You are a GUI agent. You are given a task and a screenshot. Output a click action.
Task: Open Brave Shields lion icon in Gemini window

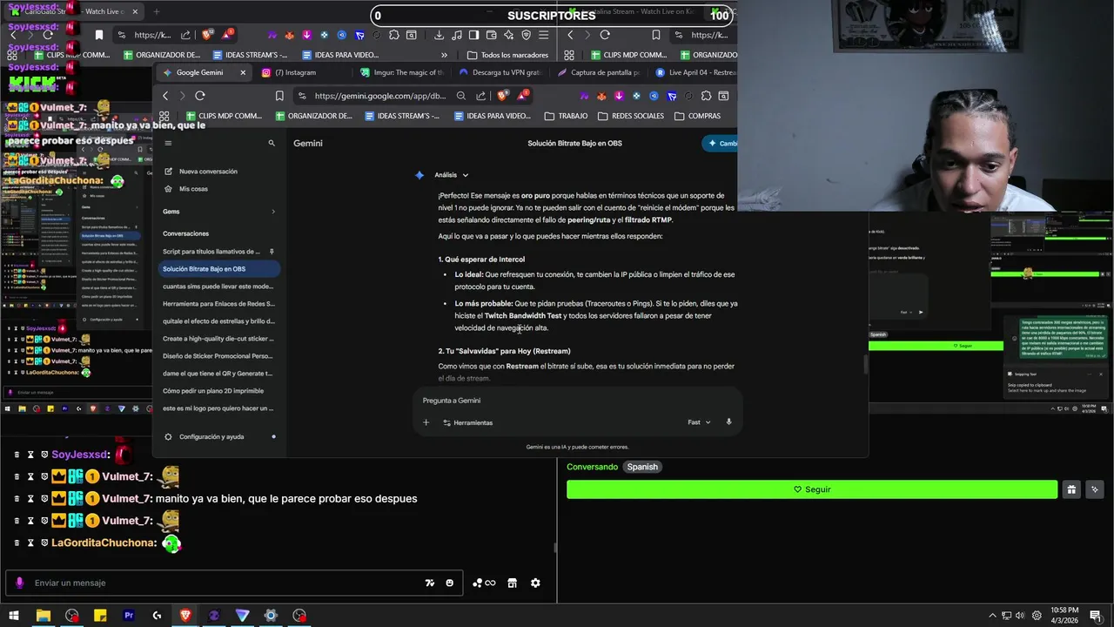pos(502,96)
